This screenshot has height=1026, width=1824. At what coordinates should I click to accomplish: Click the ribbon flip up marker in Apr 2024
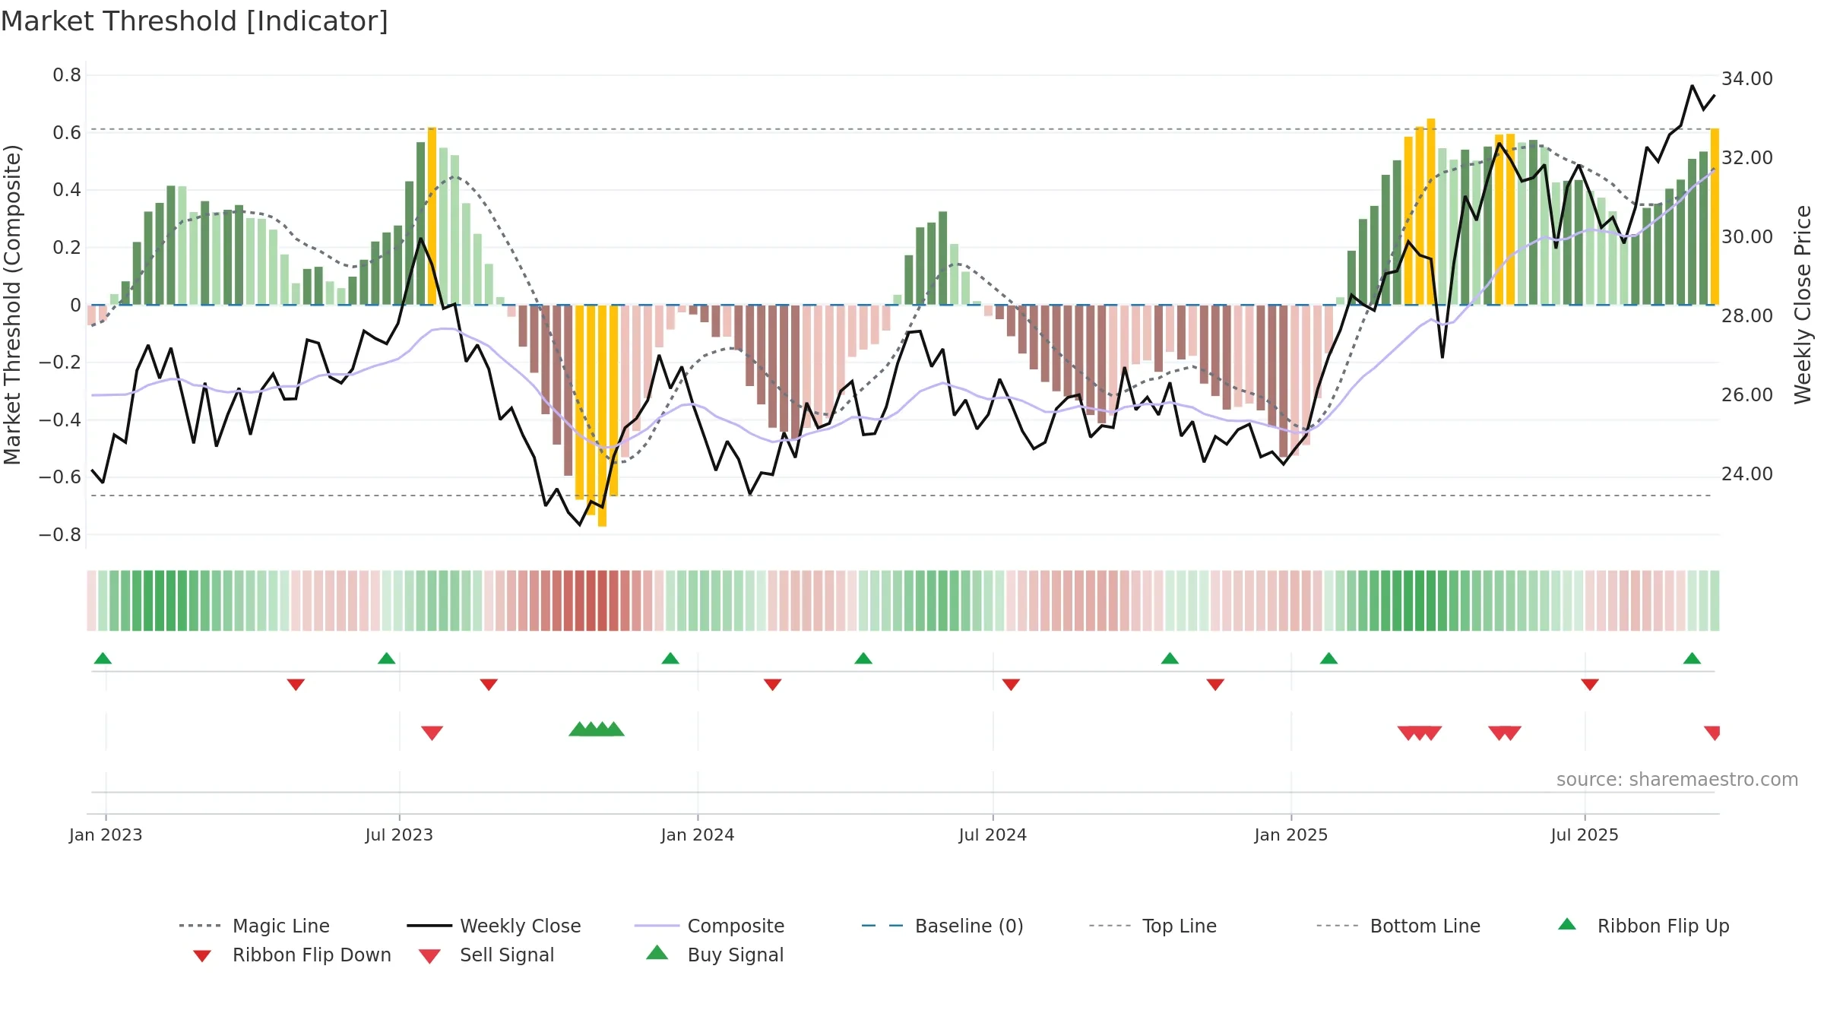click(x=863, y=658)
